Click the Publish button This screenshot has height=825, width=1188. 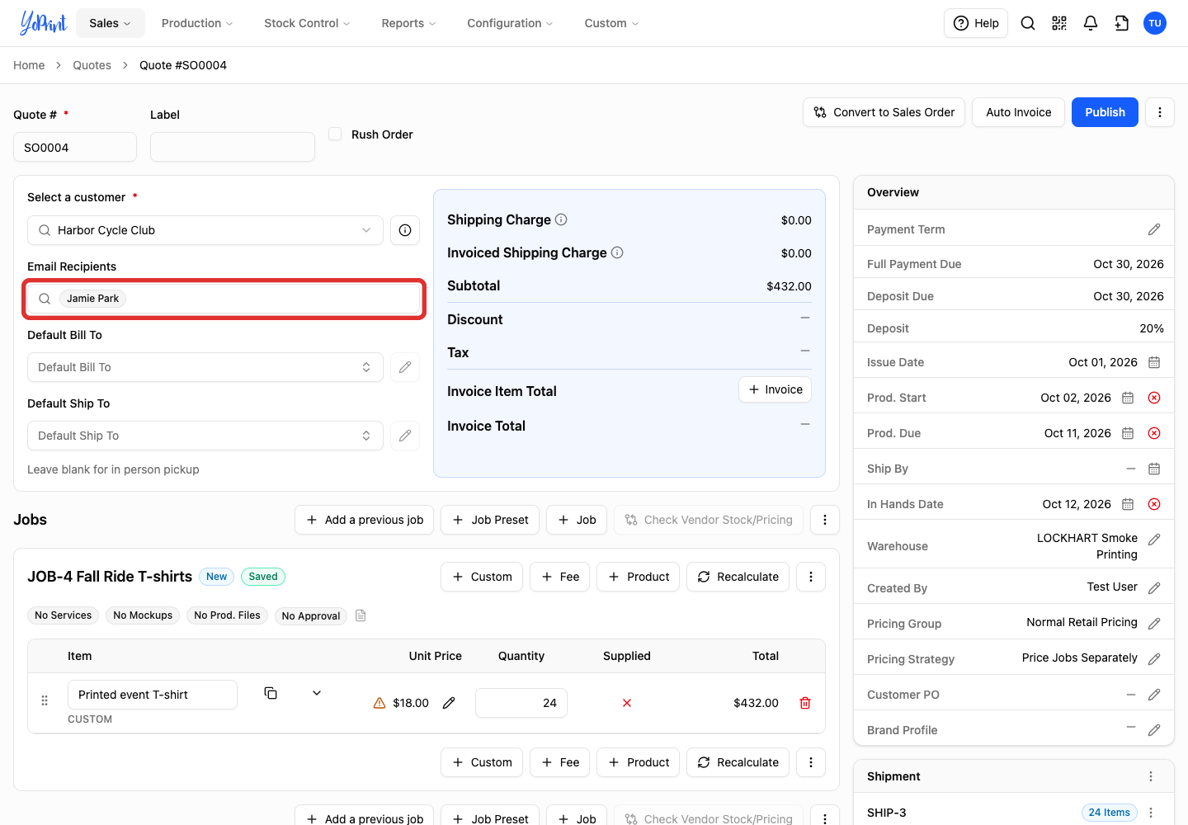(x=1105, y=112)
